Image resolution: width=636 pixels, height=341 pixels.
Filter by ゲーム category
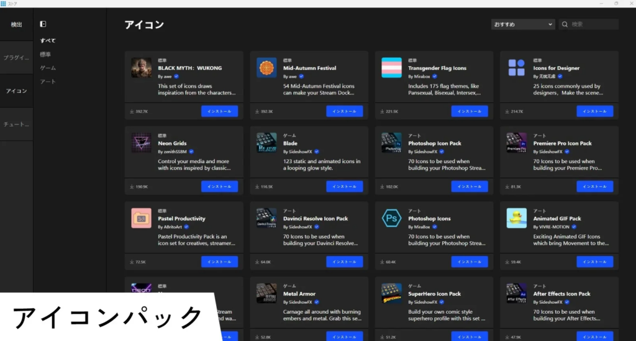(x=48, y=68)
